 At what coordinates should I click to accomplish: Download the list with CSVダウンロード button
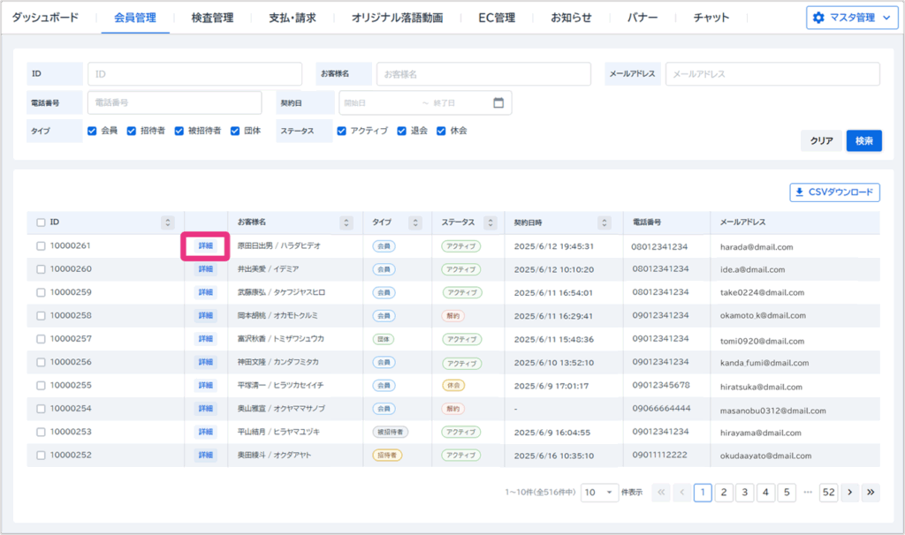tap(834, 192)
